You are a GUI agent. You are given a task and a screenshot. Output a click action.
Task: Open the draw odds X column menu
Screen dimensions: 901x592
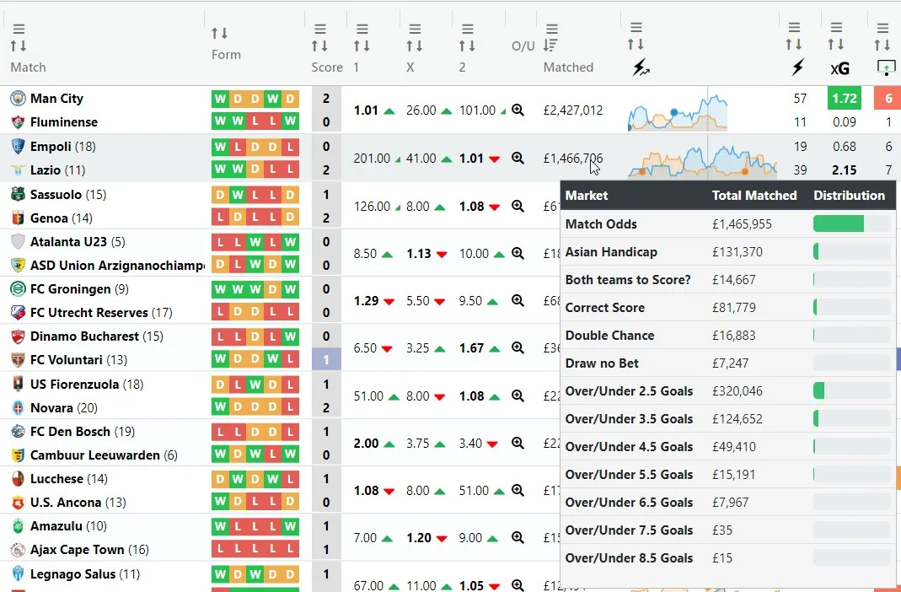click(414, 29)
